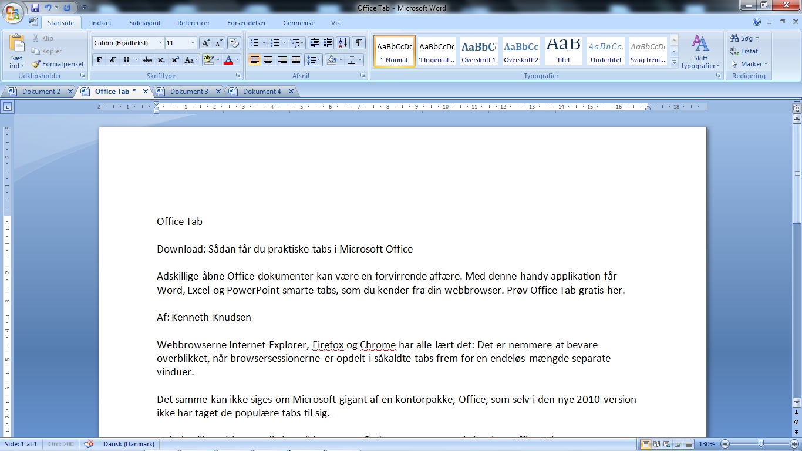The height and width of the screenshot is (451, 802).
Task: Toggle underline with the U button
Action: 125,59
